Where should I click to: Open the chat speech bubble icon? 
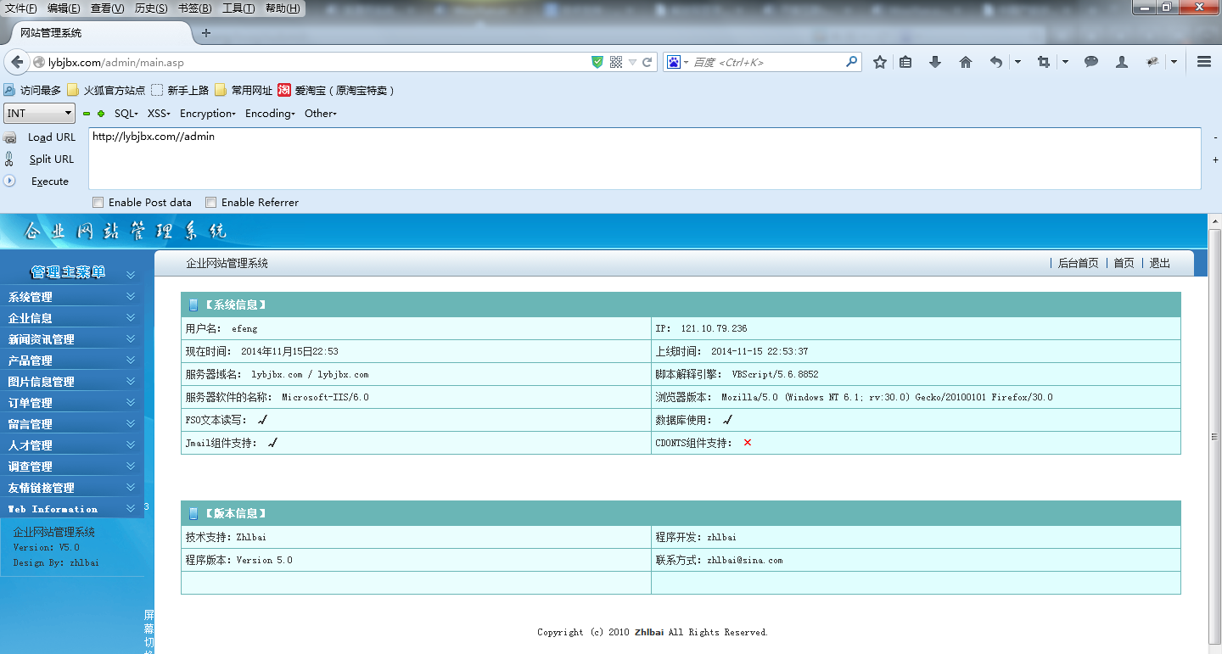pos(1091,62)
